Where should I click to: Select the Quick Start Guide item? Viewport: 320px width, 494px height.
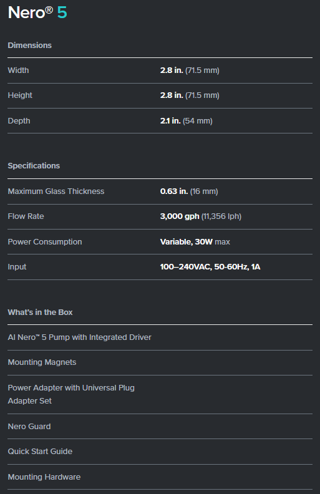tap(40, 452)
